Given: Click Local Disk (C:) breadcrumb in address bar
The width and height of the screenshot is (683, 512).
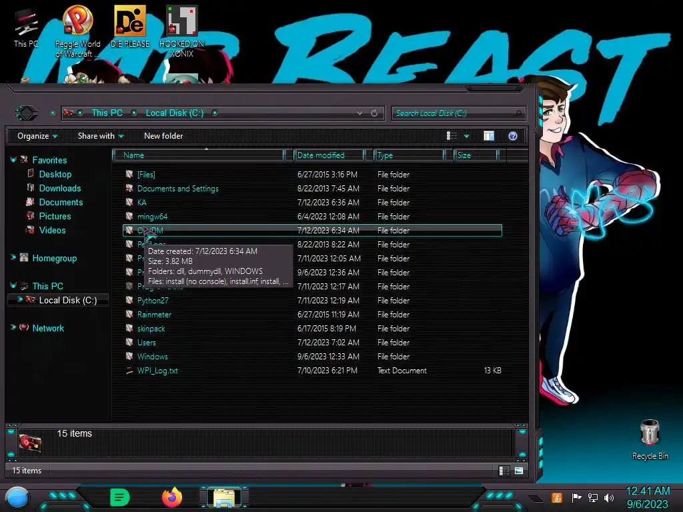Looking at the screenshot, I should coord(175,113).
